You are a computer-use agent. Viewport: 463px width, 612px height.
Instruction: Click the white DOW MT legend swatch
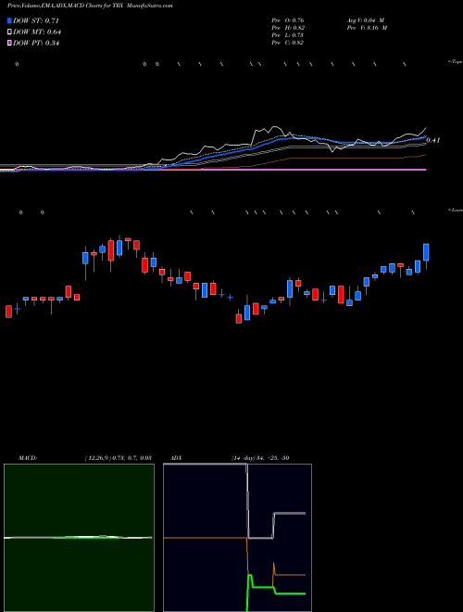(9, 32)
